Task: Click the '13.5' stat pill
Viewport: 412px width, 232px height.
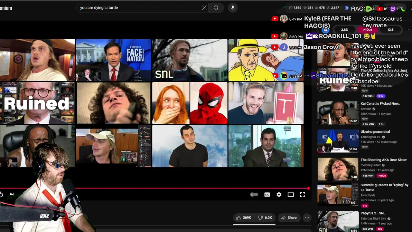Action: (x=390, y=30)
